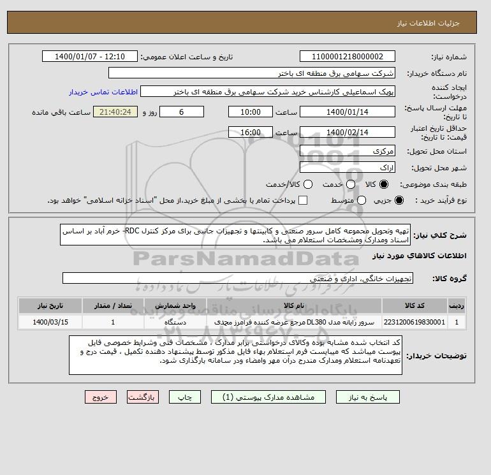Image resolution: width=491 pixels, height=475 pixels.
Task: Click remaining days field showing 6
Action: [x=182, y=112]
